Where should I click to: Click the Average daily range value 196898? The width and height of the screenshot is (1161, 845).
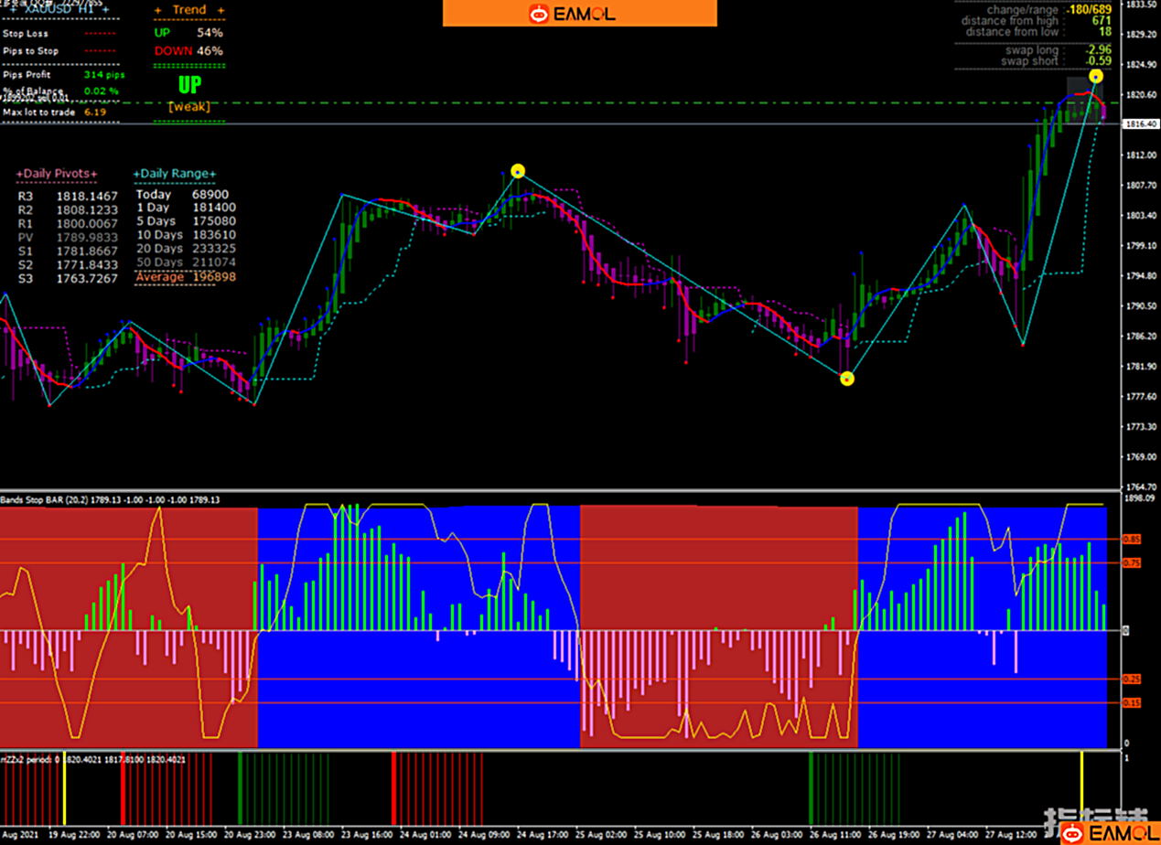[214, 277]
